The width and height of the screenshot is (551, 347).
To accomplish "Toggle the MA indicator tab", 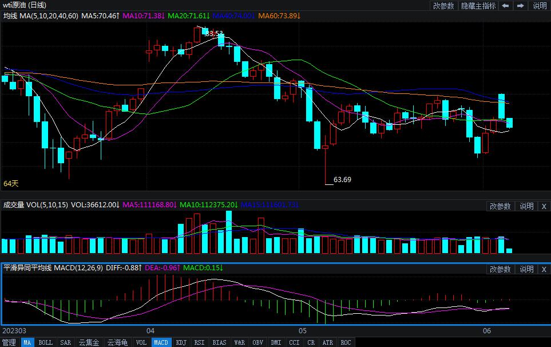I will pos(27,342).
